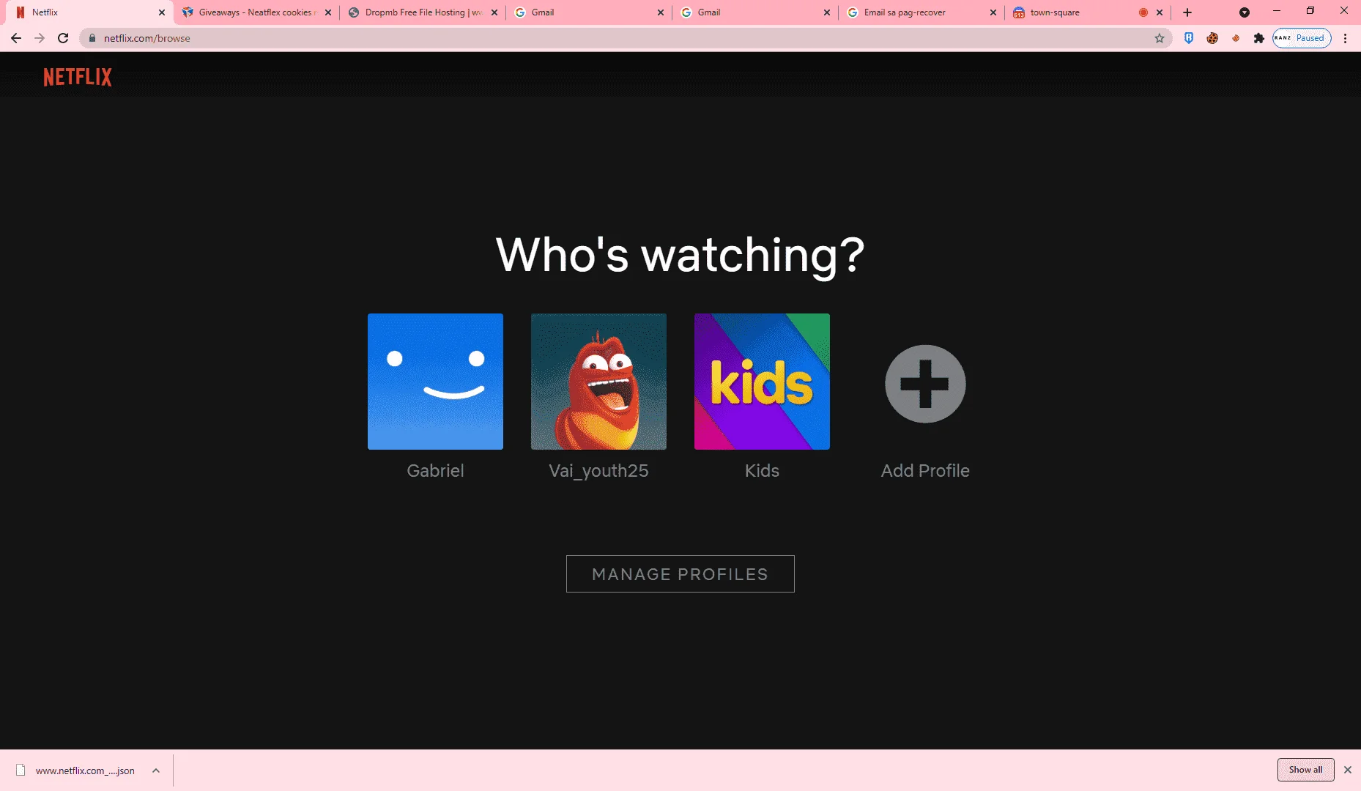Minimize the Chrome window
This screenshot has width=1361, height=791.
[x=1277, y=11]
